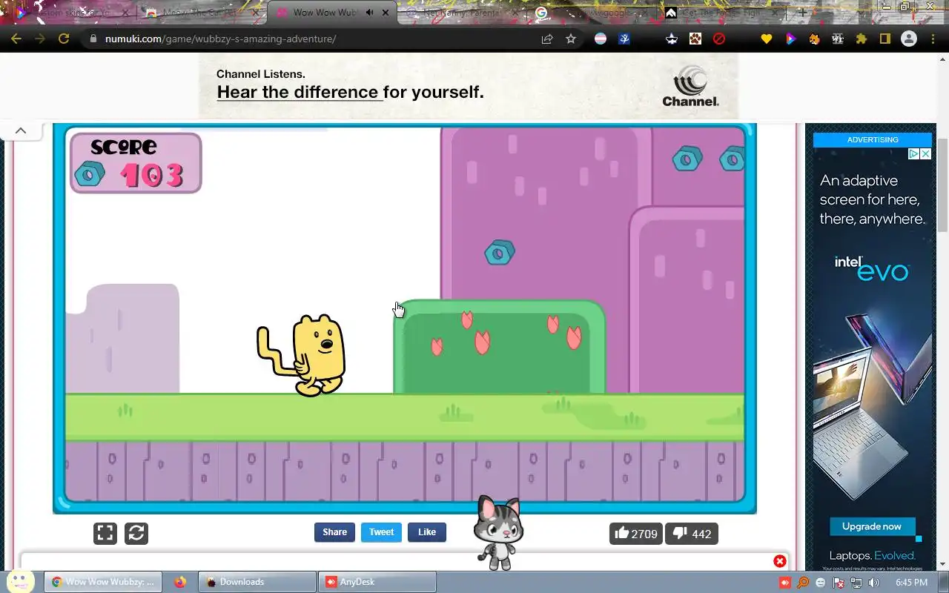949x593 pixels.
Task: Click the volume speaker tray icon
Action: tap(874, 583)
